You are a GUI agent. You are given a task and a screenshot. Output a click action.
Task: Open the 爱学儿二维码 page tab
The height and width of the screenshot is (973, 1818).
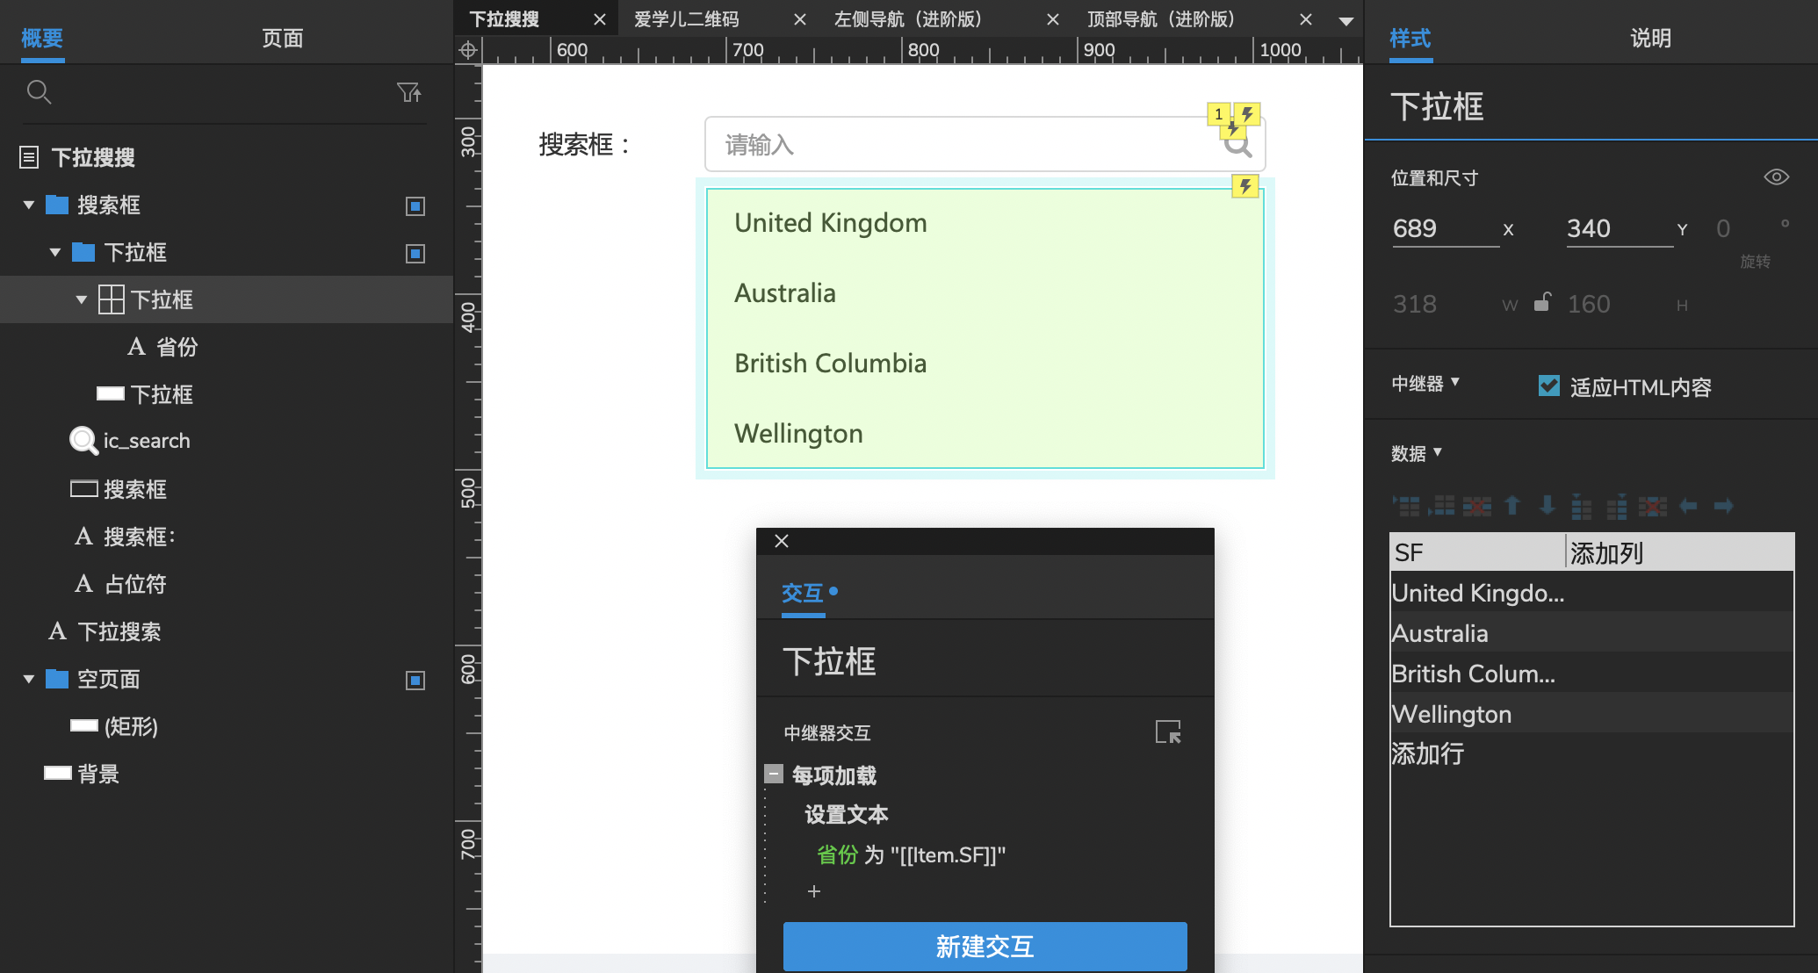[687, 19]
